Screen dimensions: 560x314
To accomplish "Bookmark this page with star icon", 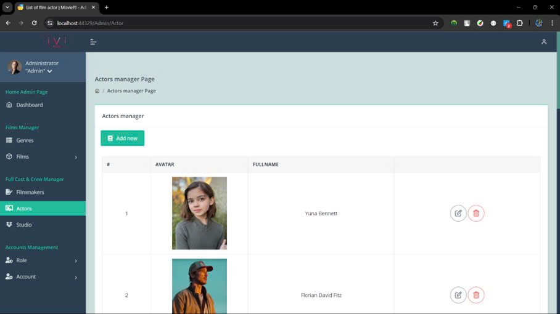I will coord(435,23).
